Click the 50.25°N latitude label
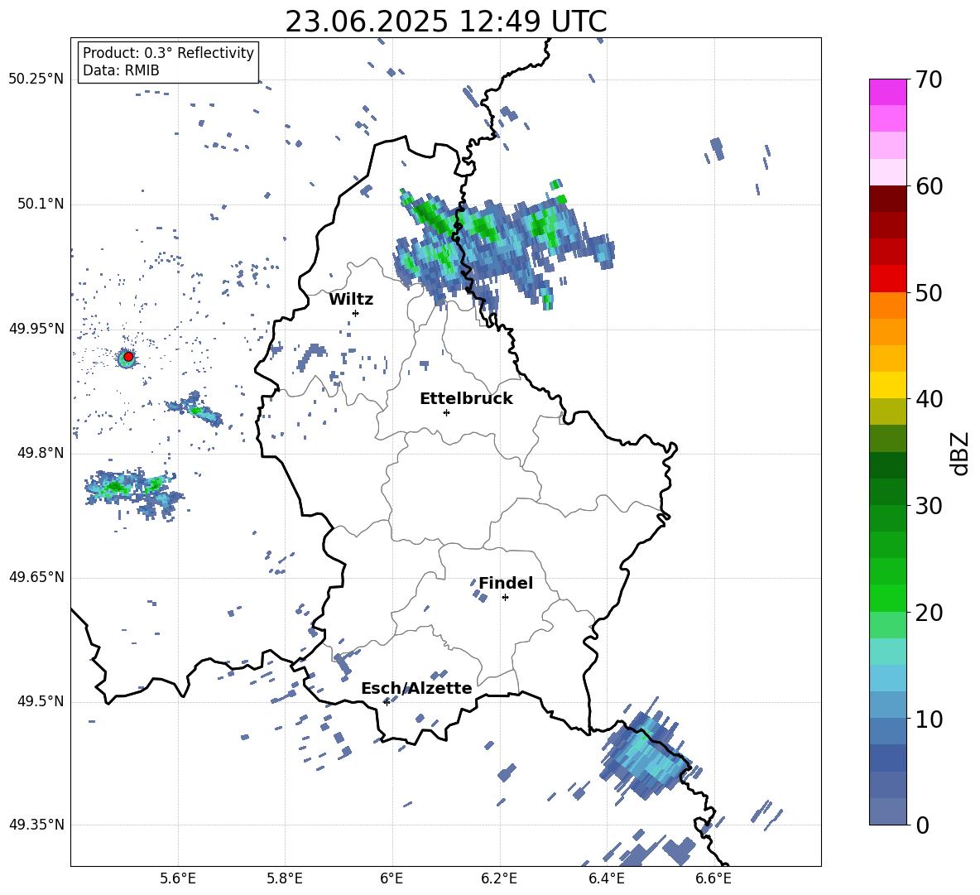The width and height of the screenshot is (980, 895). pyautogui.click(x=36, y=79)
